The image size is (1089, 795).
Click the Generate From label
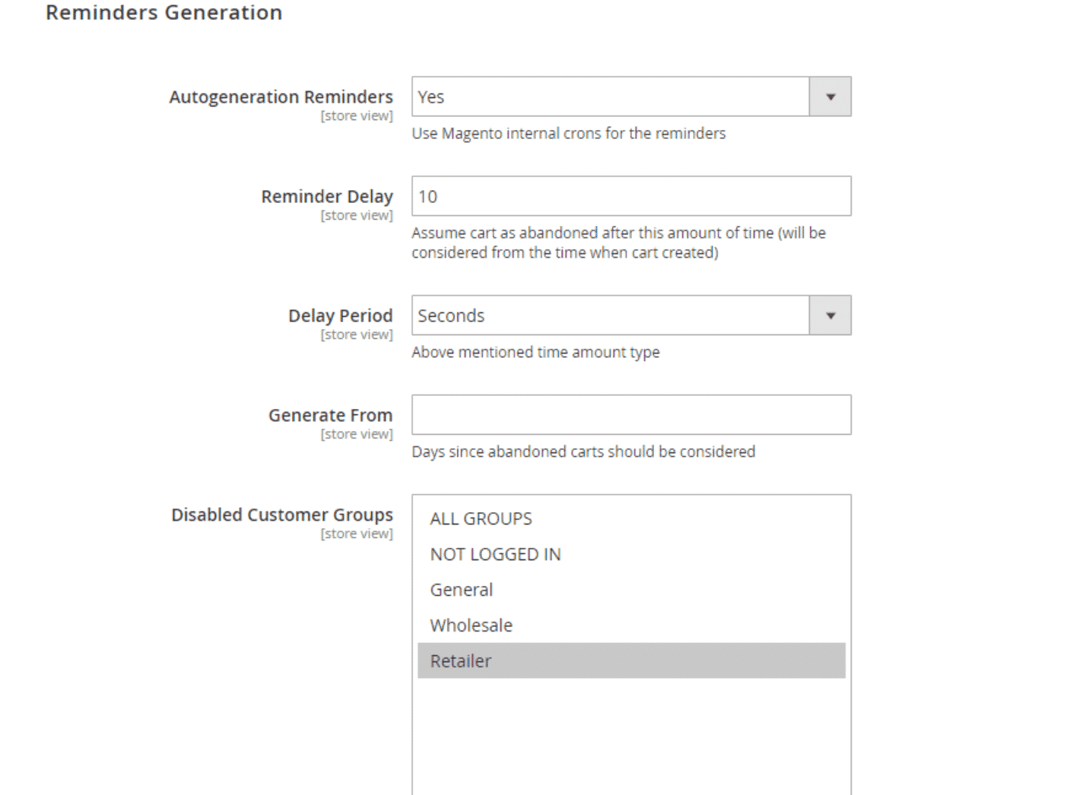click(330, 415)
